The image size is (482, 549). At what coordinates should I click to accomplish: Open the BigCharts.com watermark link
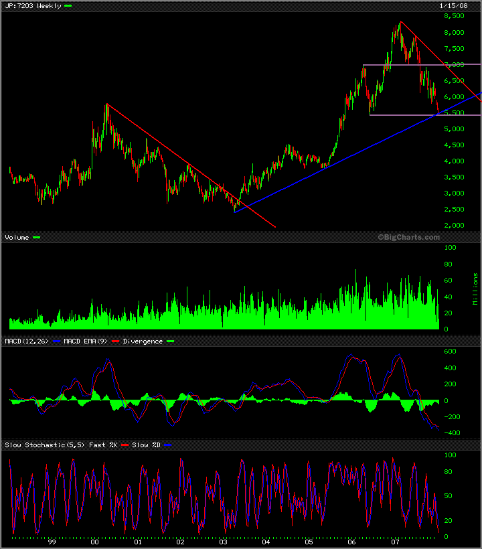pos(408,238)
